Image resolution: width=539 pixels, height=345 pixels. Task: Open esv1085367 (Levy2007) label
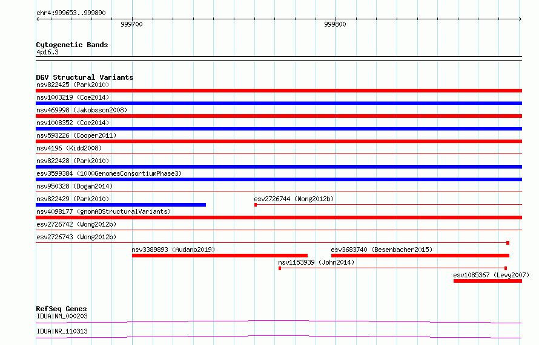[491, 275]
